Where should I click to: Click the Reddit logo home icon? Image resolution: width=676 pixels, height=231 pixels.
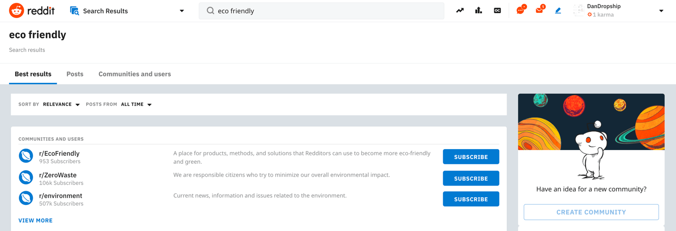tap(17, 10)
